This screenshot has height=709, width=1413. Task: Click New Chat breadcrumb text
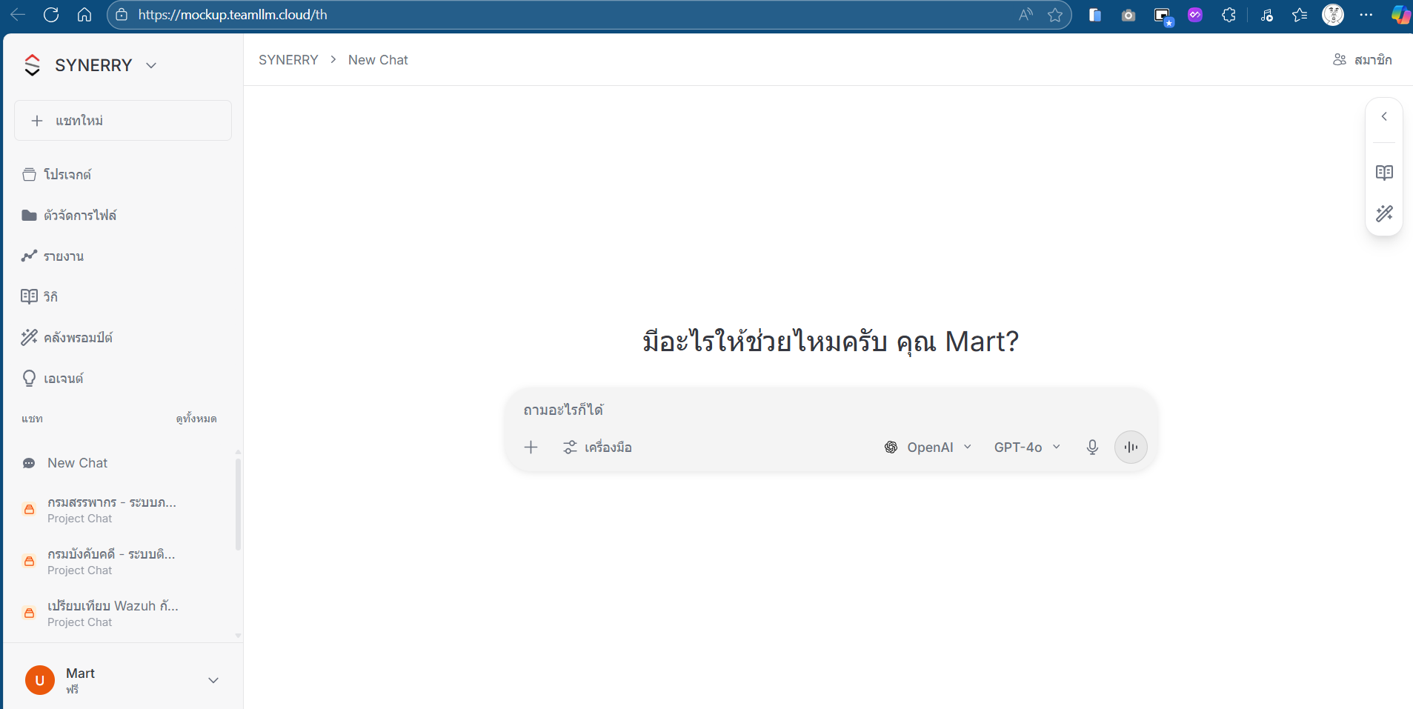pyautogui.click(x=378, y=60)
